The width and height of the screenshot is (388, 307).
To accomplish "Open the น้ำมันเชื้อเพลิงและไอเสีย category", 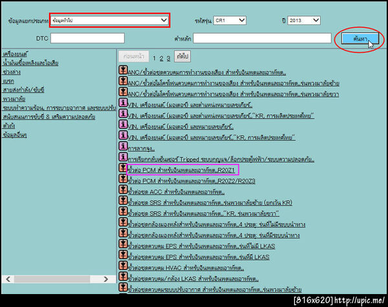I will (30, 63).
